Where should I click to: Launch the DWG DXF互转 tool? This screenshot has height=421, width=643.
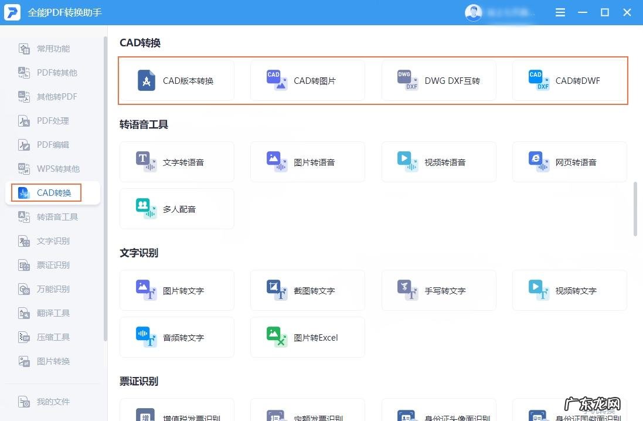pos(438,81)
